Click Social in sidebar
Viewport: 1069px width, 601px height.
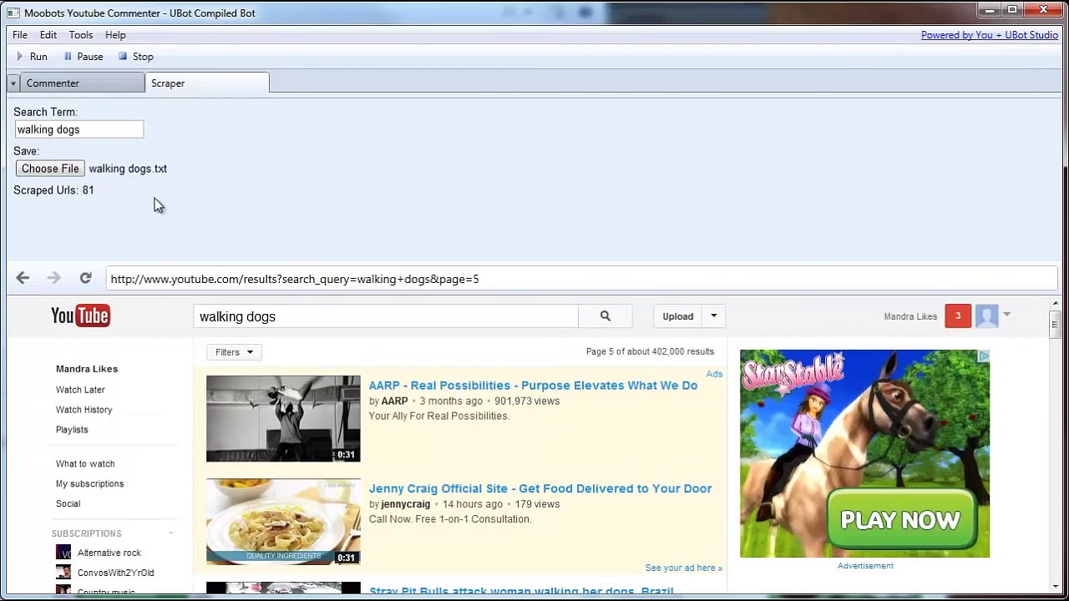(x=68, y=504)
